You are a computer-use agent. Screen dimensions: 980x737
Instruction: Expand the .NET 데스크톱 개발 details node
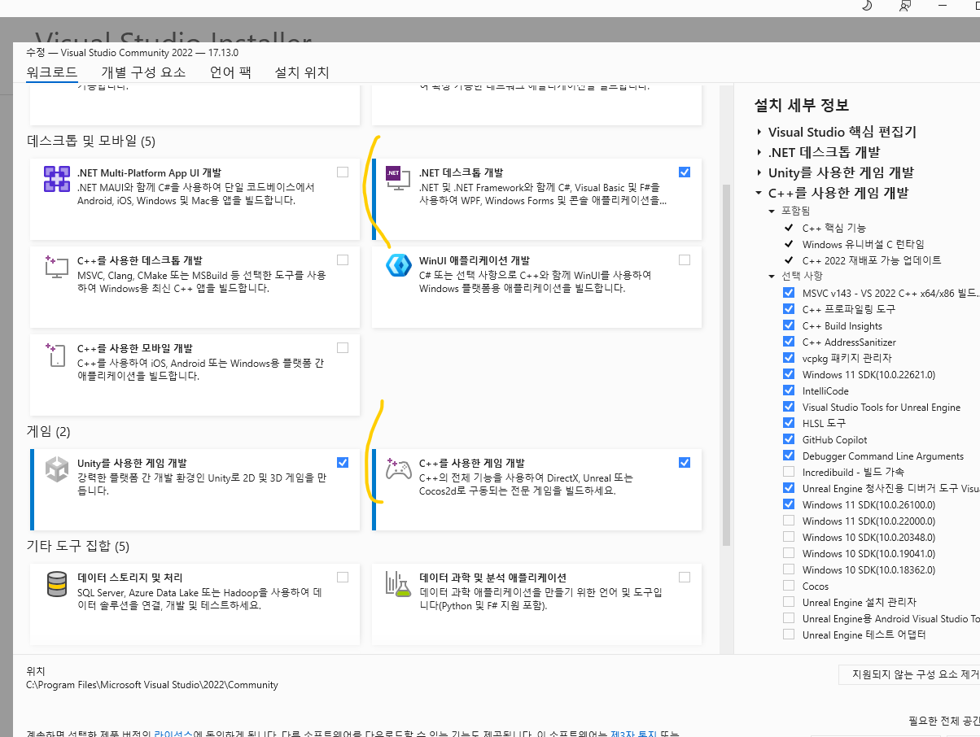[x=759, y=152]
